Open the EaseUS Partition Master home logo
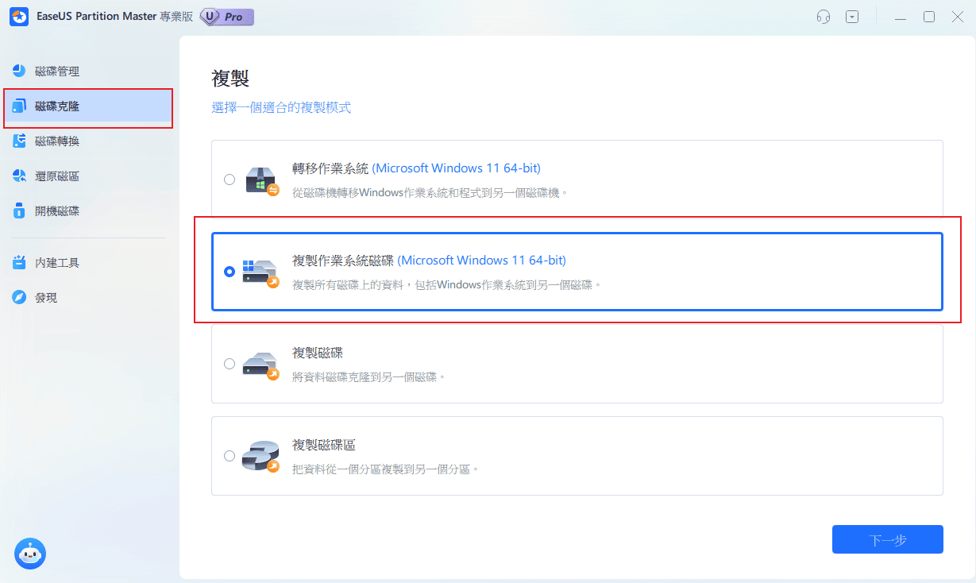The image size is (976, 583). point(19,16)
